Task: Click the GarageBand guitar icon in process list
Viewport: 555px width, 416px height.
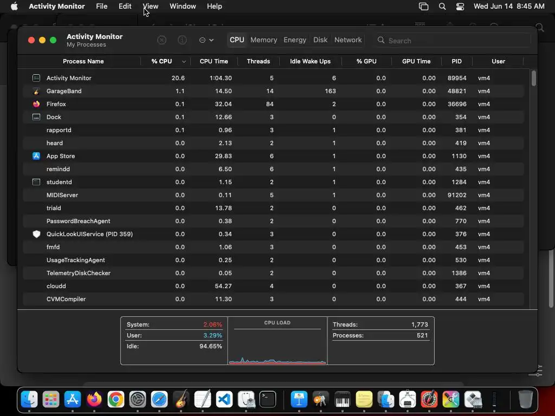Action: coord(36,91)
